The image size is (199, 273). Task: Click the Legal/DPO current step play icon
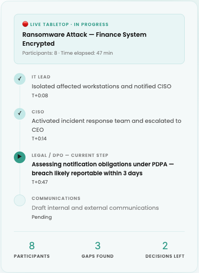pos(20,157)
